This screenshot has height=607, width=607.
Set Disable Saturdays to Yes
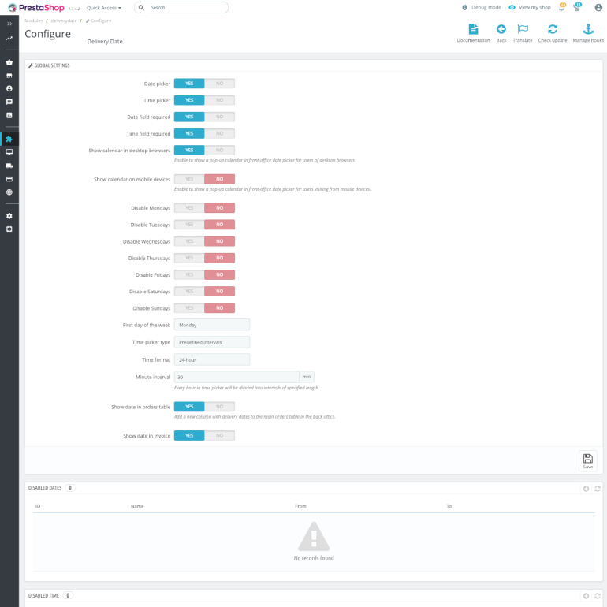[x=189, y=291]
